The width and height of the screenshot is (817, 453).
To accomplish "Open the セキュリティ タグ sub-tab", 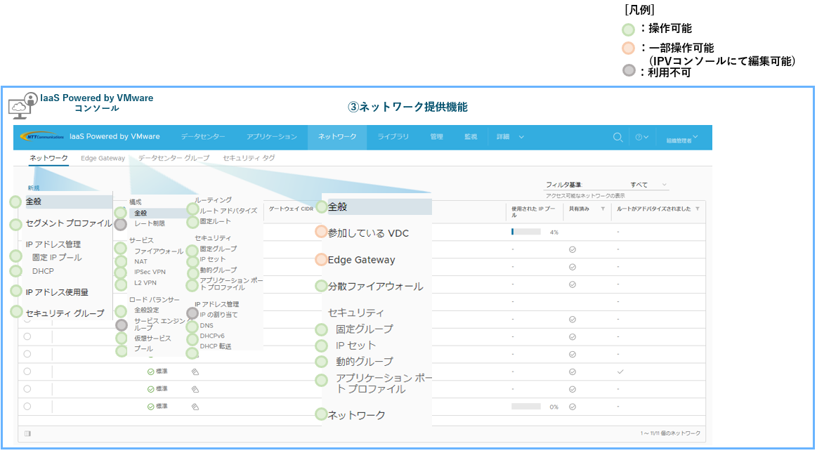I will click(249, 158).
